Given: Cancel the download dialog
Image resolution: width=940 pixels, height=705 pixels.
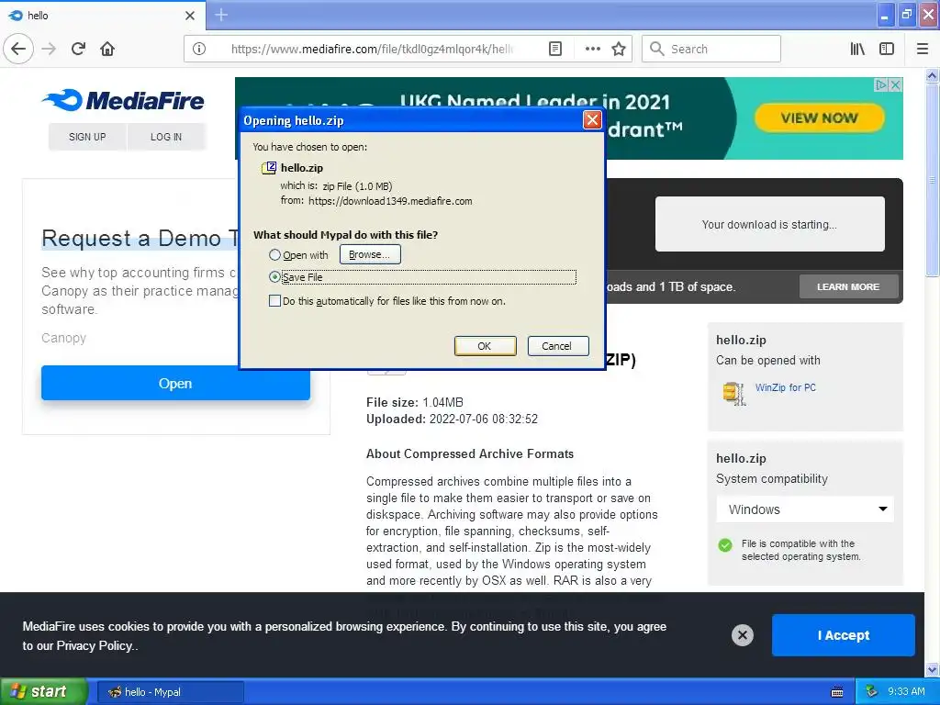Looking at the screenshot, I should point(557,346).
